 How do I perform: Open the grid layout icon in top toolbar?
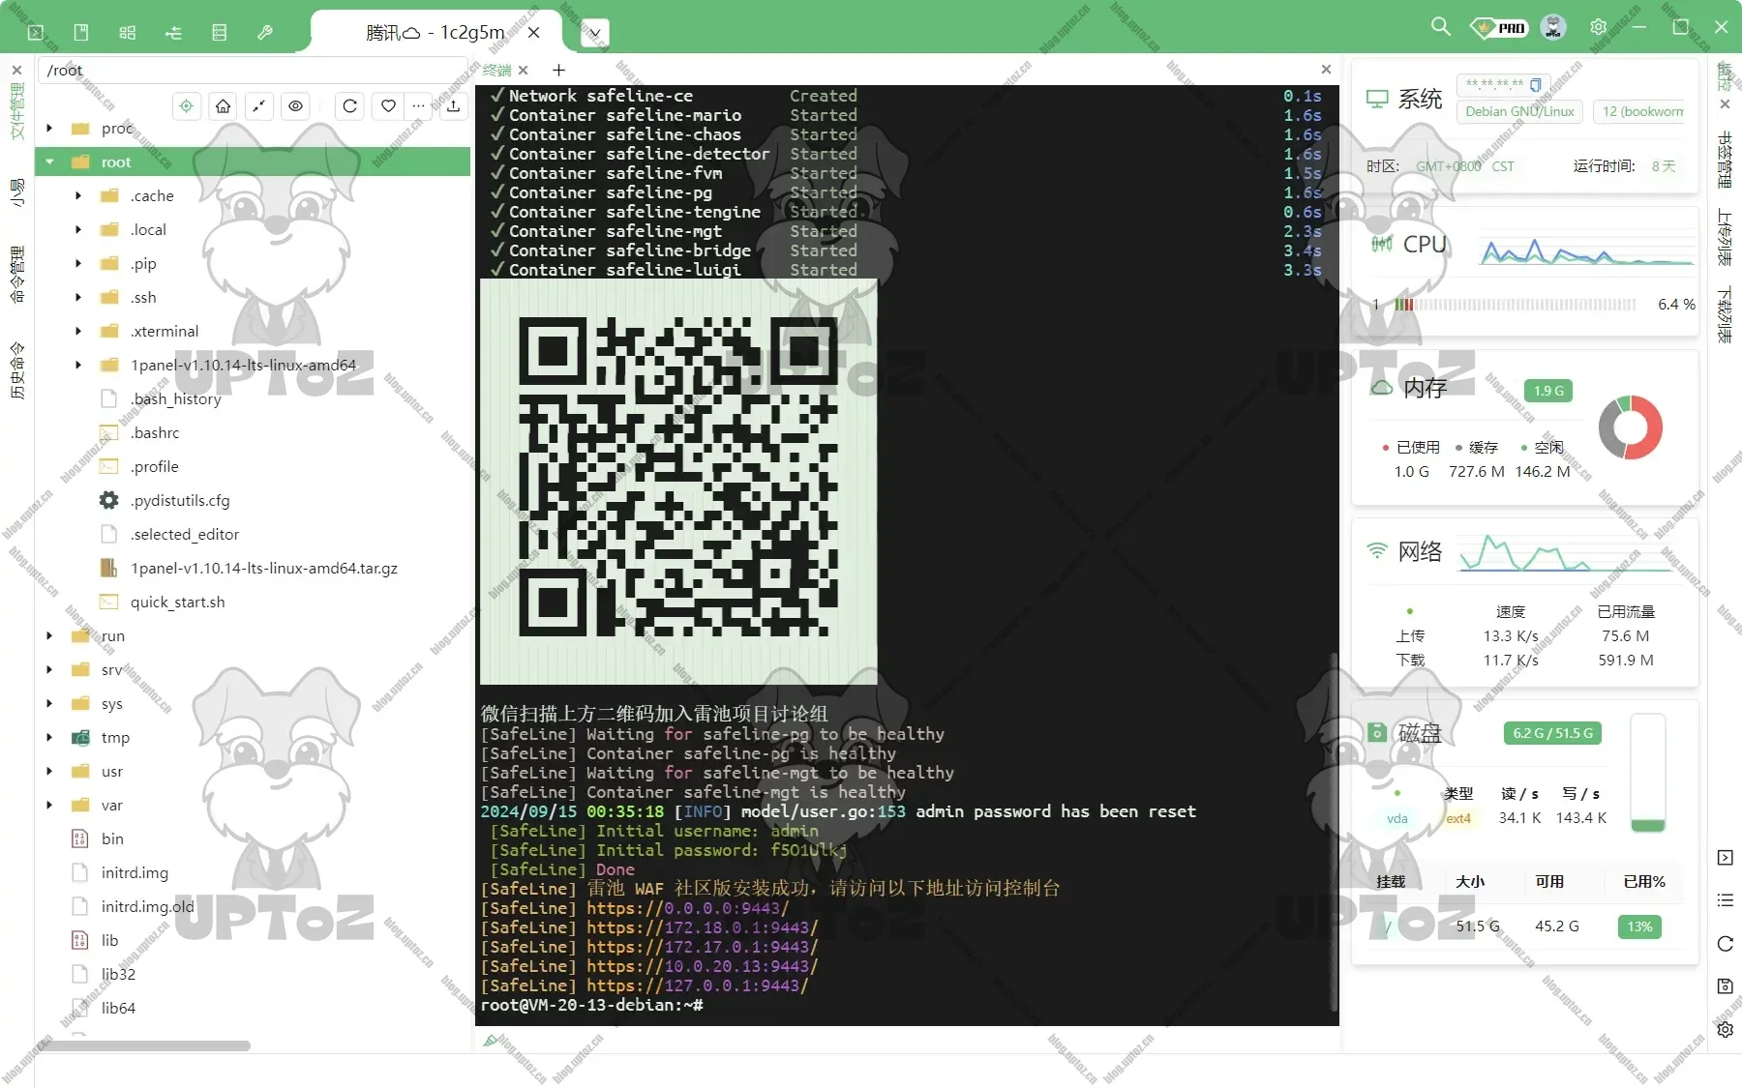[128, 32]
